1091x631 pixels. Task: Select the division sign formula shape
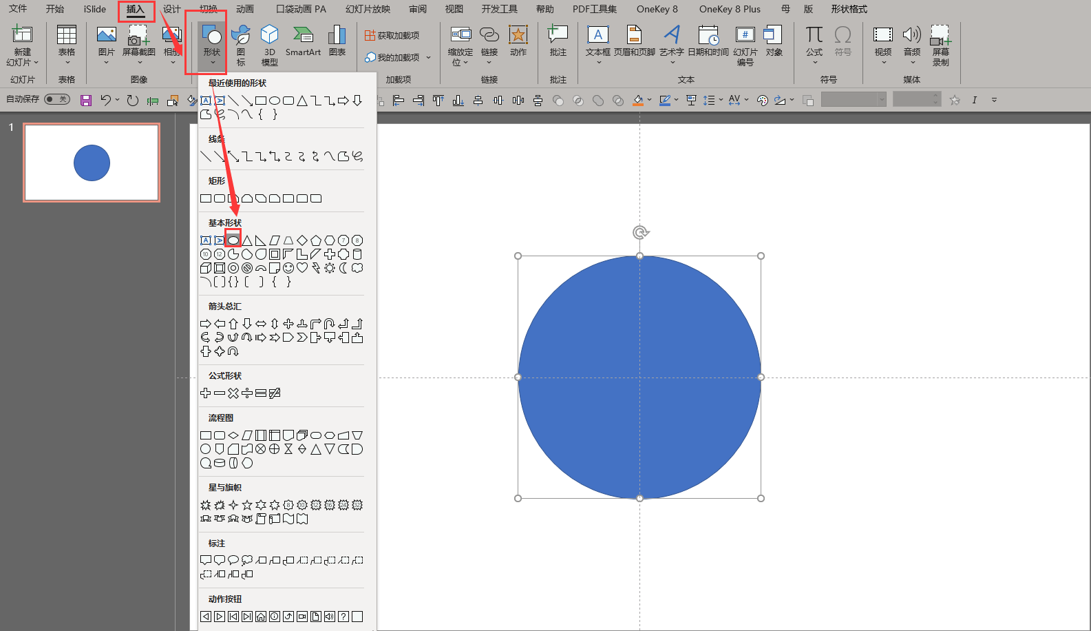click(x=247, y=393)
